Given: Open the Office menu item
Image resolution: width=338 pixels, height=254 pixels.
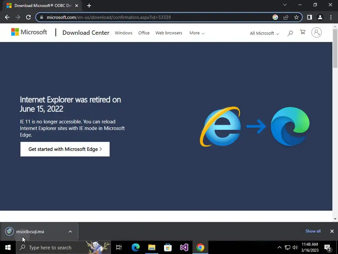Looking at the screenshot, I should coord(144,33).
